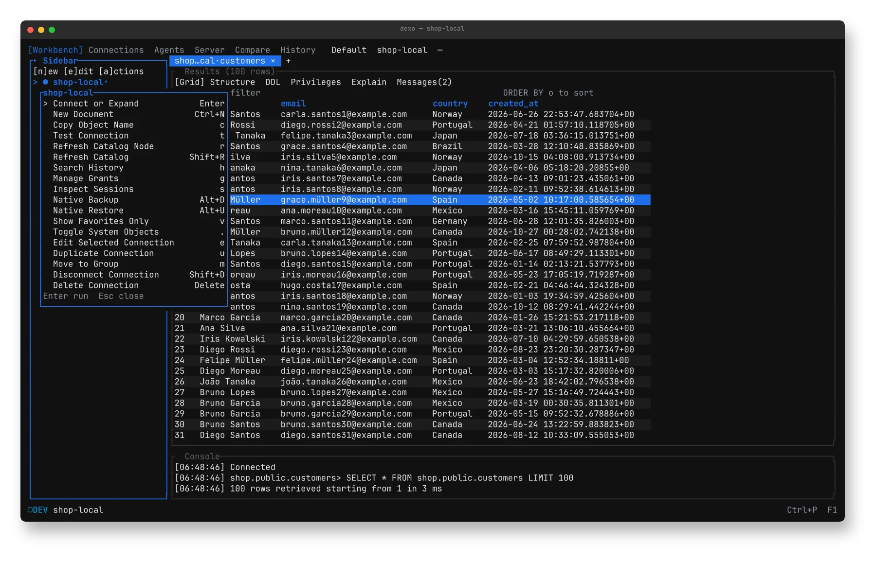This screenshot has width=876, height=563.
Task: Choose Connect or Expand from the menu
Action: click(x=134, y=104)
